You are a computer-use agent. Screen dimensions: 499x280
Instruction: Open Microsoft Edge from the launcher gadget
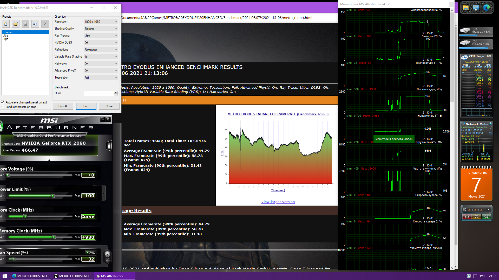click(486, 8)
